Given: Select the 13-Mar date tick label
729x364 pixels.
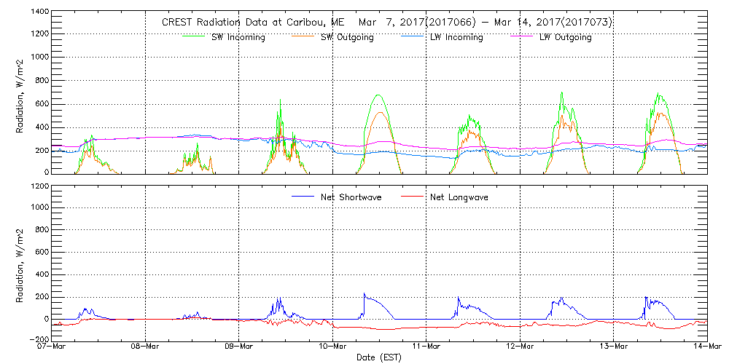Looking at the screenshot, I should (x=614, y=346).
